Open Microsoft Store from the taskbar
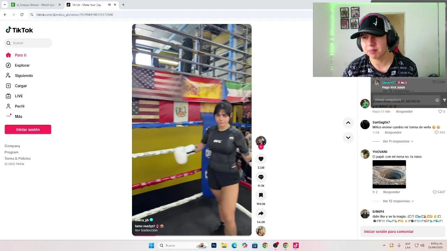 [x=255, y=245]
